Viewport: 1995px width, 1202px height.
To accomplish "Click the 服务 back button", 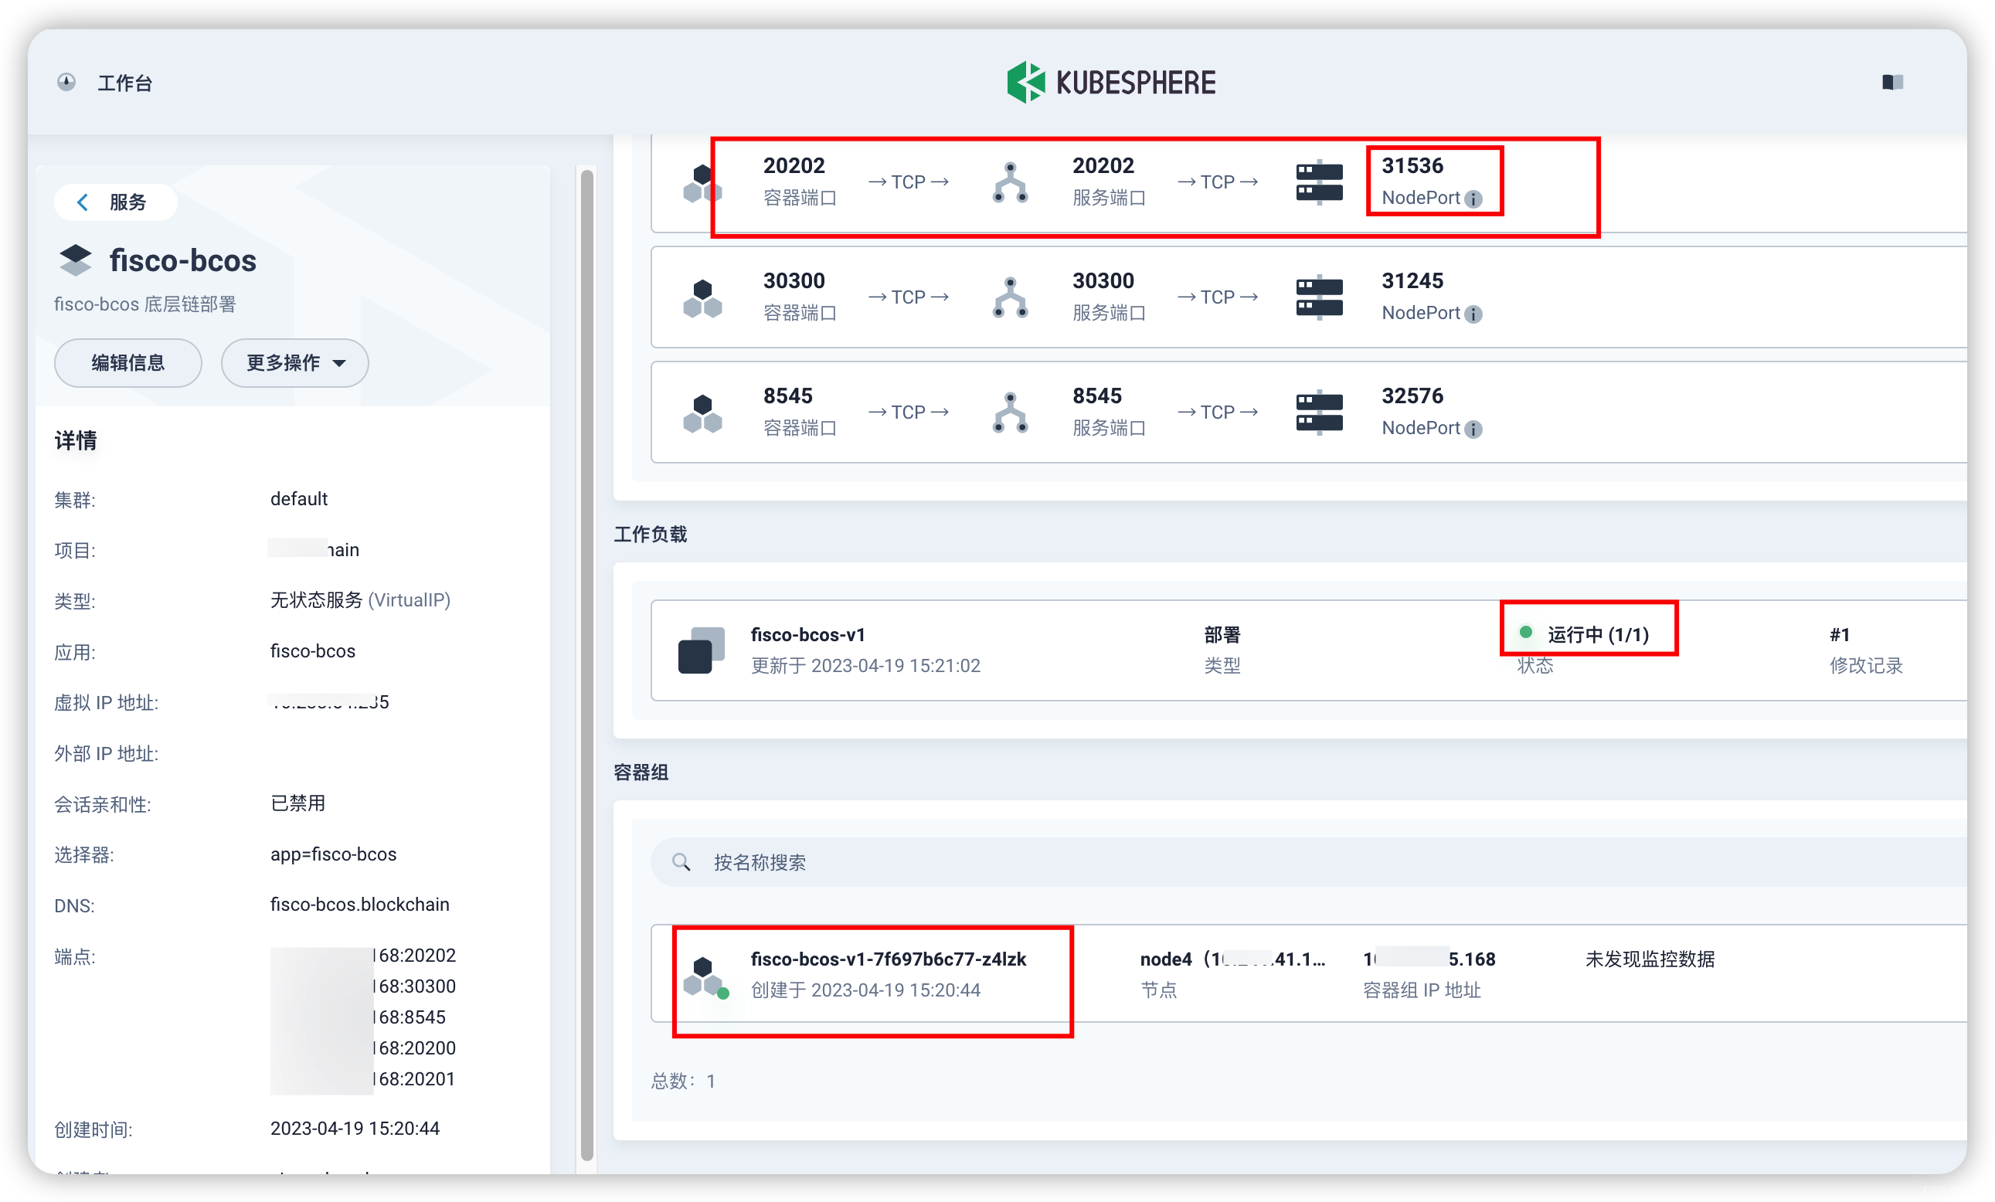I will coord(115,202).
